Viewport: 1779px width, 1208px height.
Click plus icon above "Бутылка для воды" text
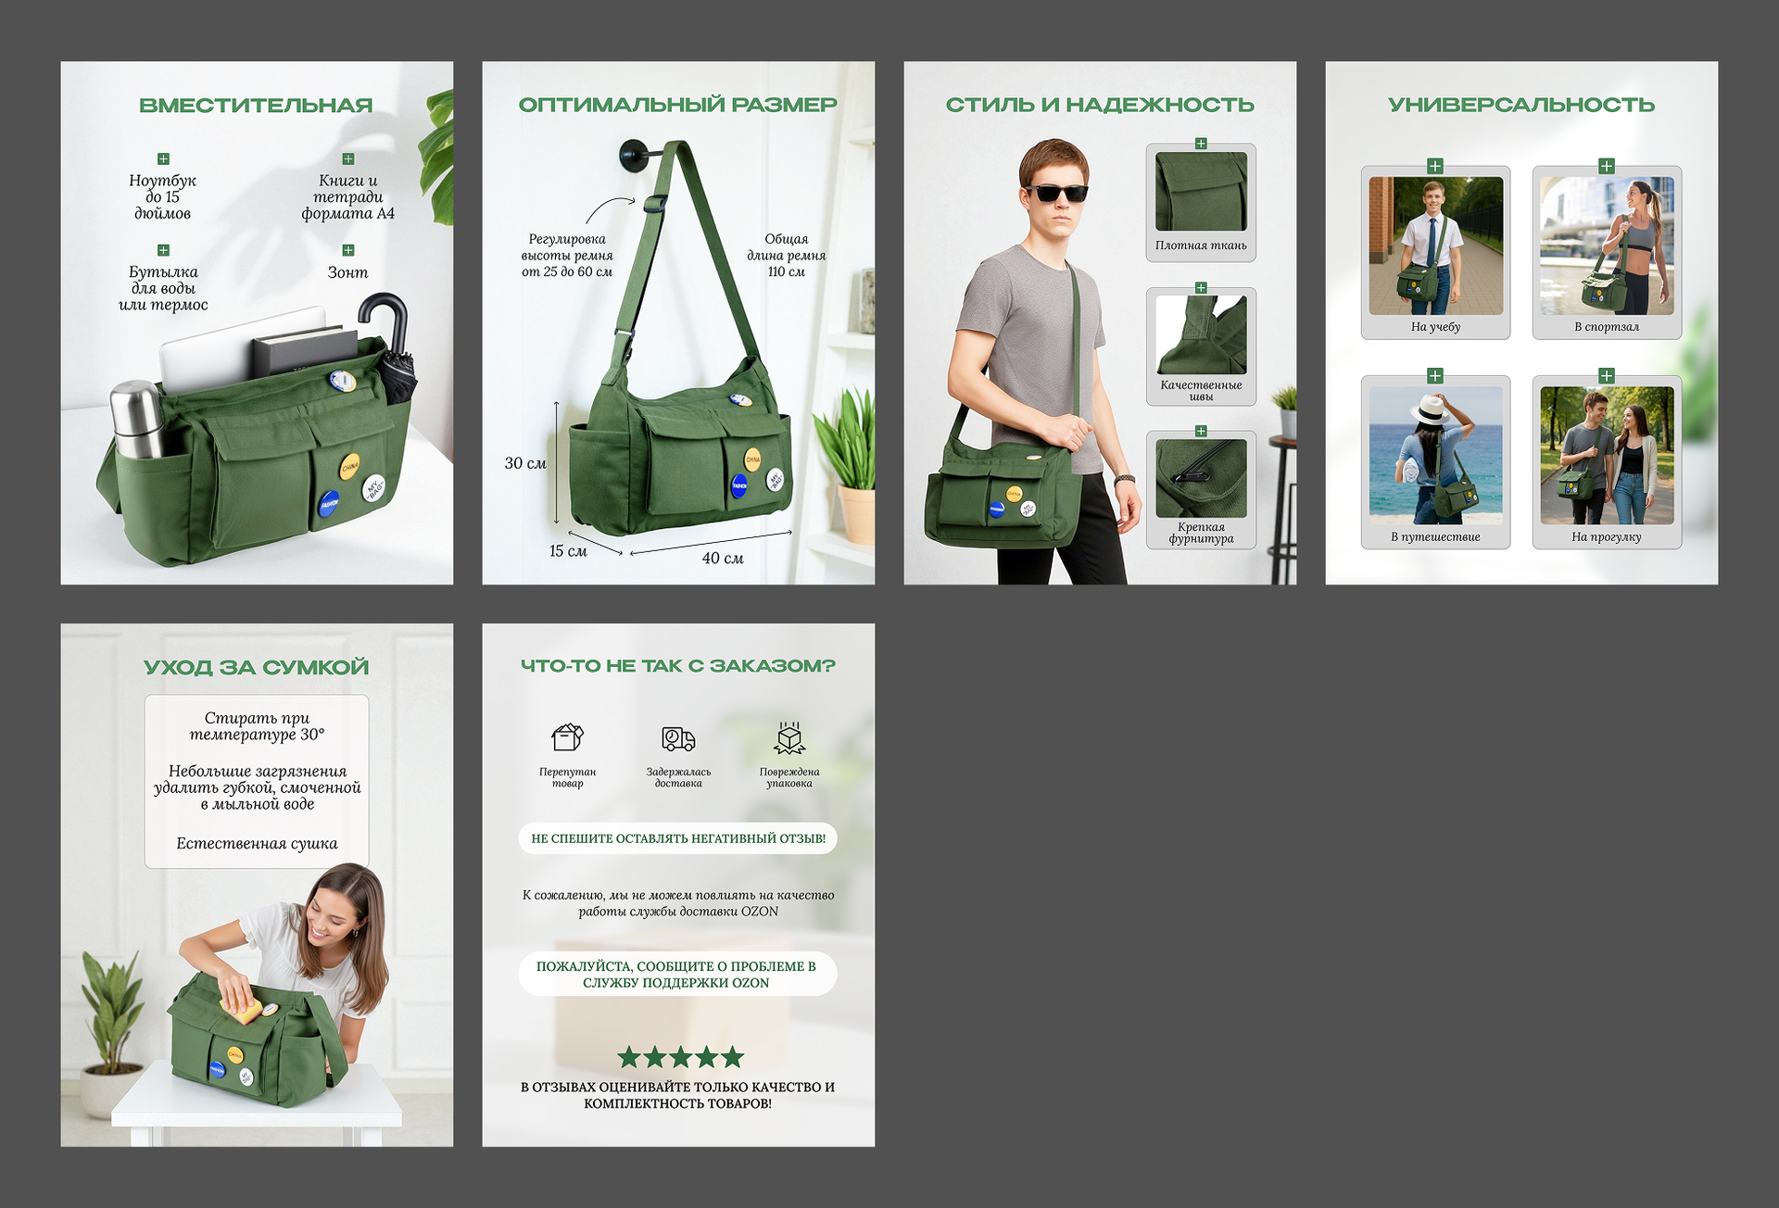163,250
